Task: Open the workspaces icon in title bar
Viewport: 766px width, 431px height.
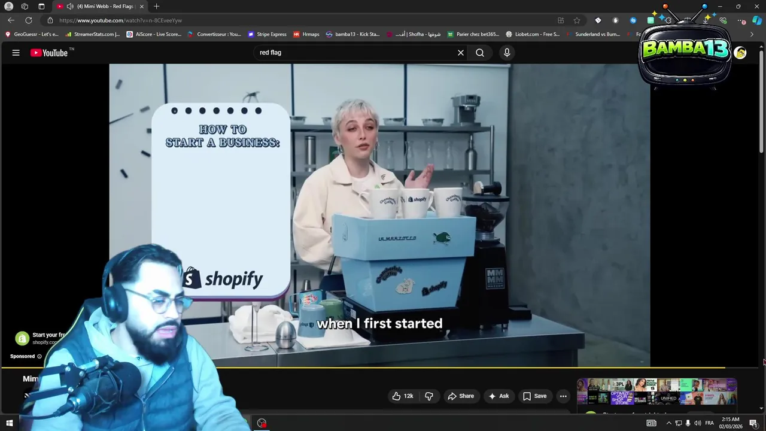Action: (x=25, y=6)
